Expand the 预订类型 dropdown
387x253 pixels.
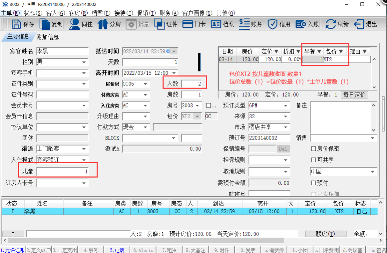coord(286,106)
